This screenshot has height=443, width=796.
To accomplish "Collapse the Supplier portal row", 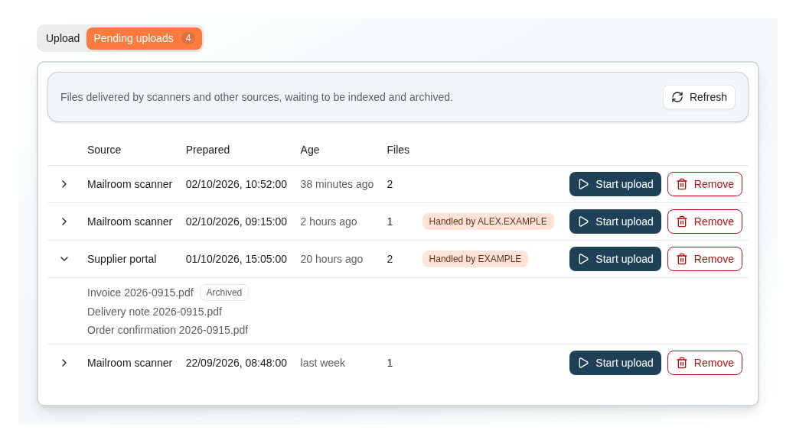I will click(64, 259).
